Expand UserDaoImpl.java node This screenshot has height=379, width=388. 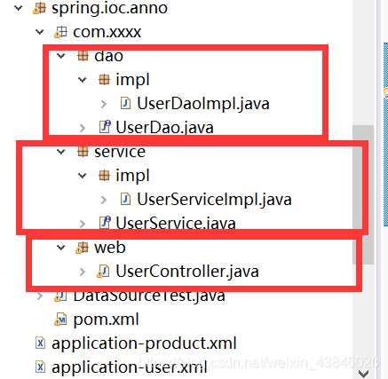(104, 104)
